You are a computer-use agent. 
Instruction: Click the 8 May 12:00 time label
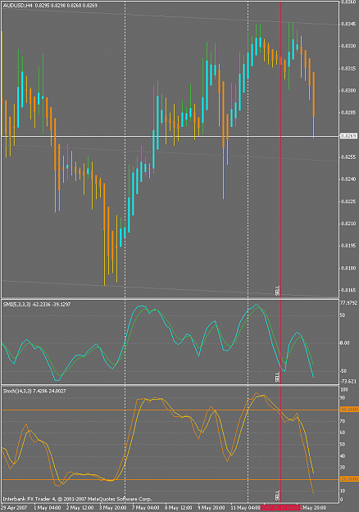pos(179,508)
